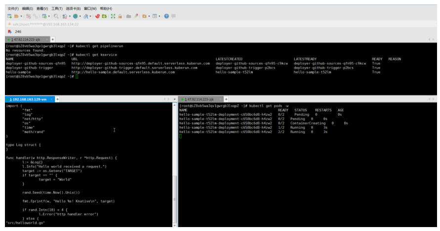This screenshot has width=440, height=231.
Task: Expand the dropdown arrow beside the open folder icon
Action: 21,16
